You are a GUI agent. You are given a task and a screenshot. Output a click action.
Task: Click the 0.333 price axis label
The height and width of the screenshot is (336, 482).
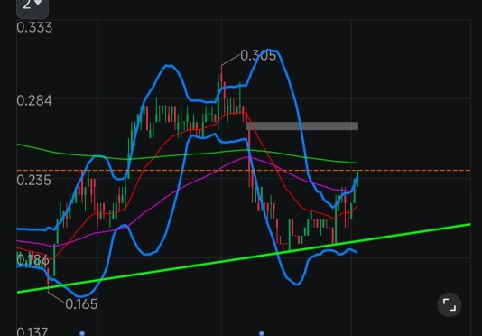click(x=34, y=28)
